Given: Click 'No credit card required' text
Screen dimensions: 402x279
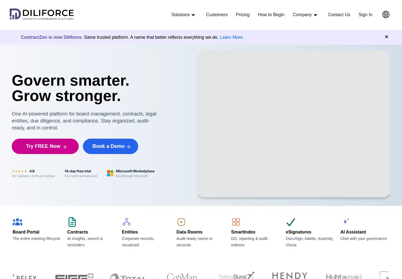Looking at the screenshot, I should pyautogui.click(x=81, y=176).
